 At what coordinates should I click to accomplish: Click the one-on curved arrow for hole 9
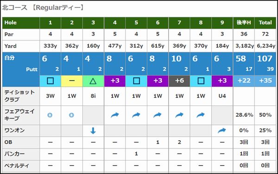click(x=222, y=130)
